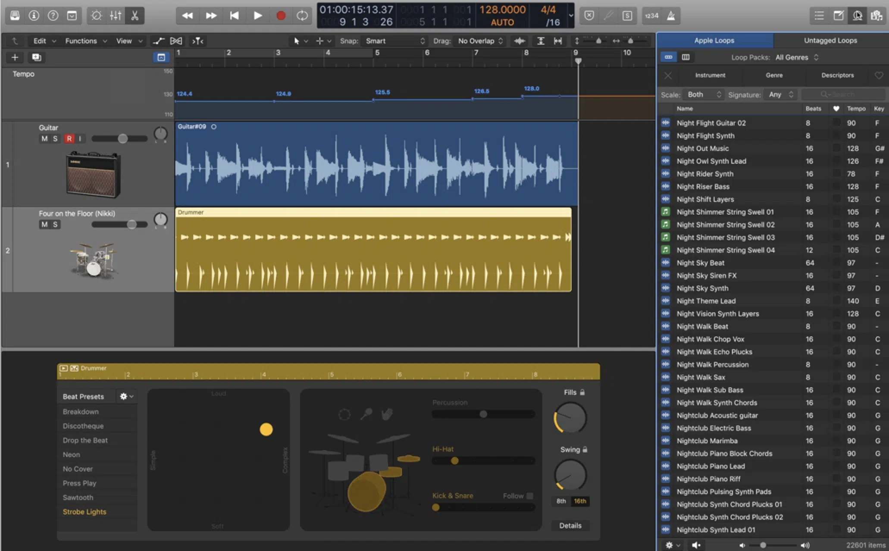The height and width of the screenshot is (551, 889).
Task: Toggle the Count-in 1234 button
Action: [x=651, y=16]
